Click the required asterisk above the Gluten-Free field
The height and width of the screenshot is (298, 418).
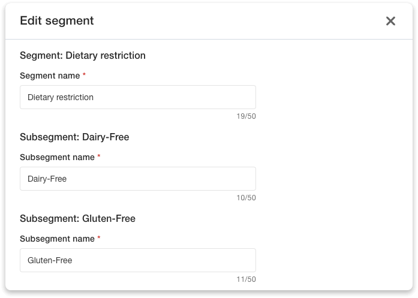click(x=99, y=238)
